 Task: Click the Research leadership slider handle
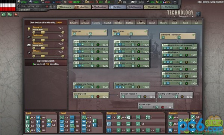click(43, 32)
